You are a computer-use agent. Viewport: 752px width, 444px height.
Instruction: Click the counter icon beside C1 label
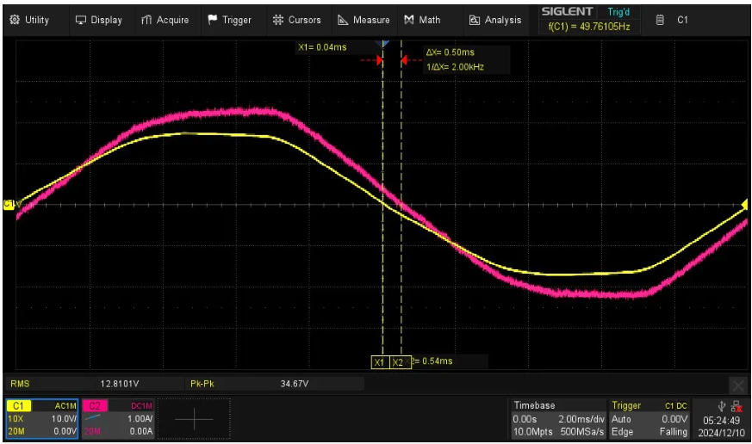click(660, 20)
